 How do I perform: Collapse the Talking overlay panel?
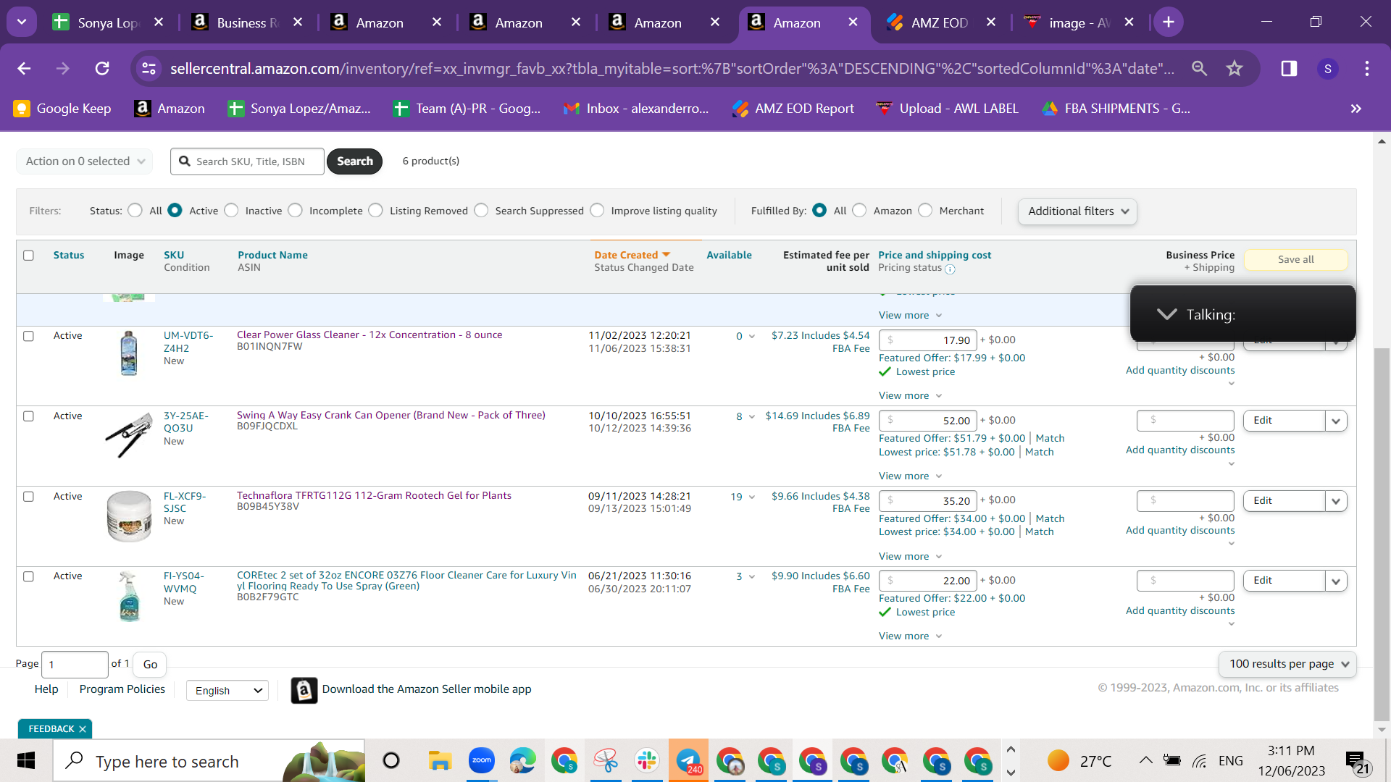[x=1166, y=314]
